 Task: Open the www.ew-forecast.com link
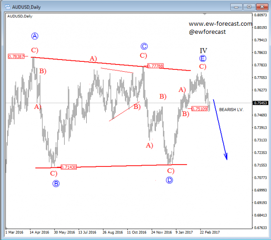(x=220, y=23)
